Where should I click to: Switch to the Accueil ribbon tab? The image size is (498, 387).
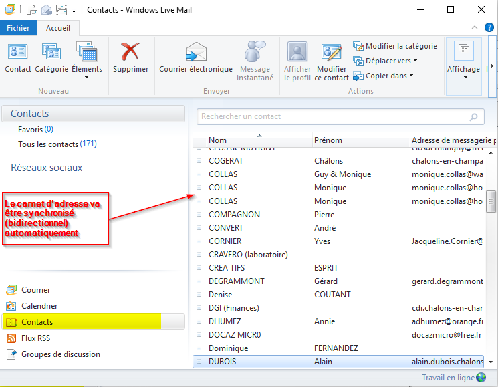point(57,28)
